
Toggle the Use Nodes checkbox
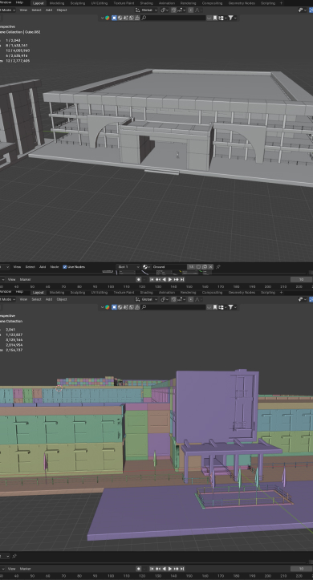click(x=65, y=266)
